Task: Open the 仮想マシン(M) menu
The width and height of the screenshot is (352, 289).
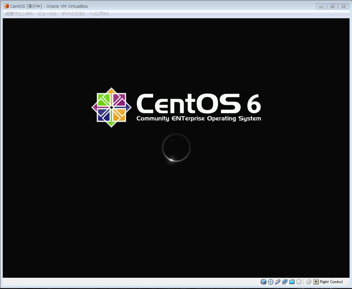Action: coord(19,14)
